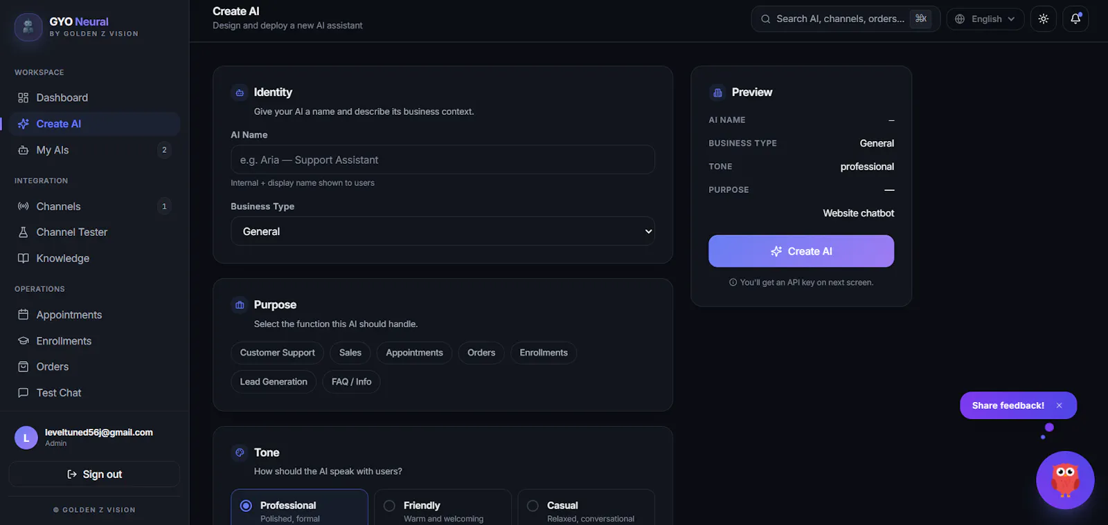Open notifications bell
The image size is (1108, 525).
point(1075,19)
